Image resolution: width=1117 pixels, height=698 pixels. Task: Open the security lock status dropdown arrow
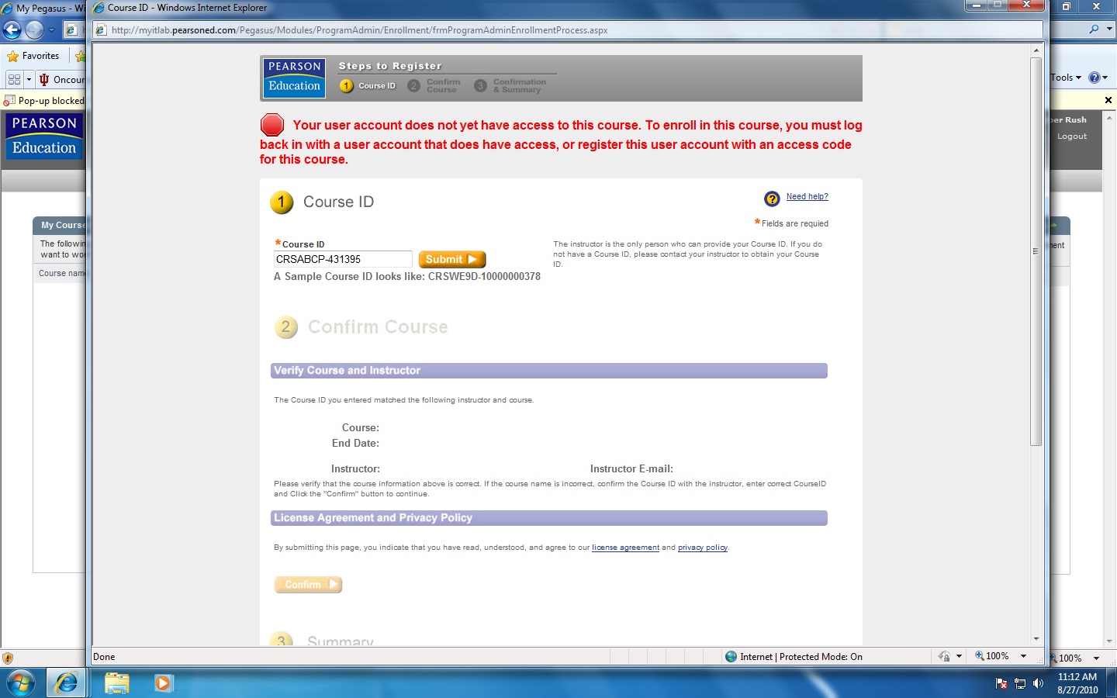(959, 656)
